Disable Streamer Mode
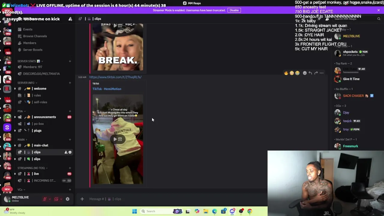384x216 pixels. tap(234, 10)
